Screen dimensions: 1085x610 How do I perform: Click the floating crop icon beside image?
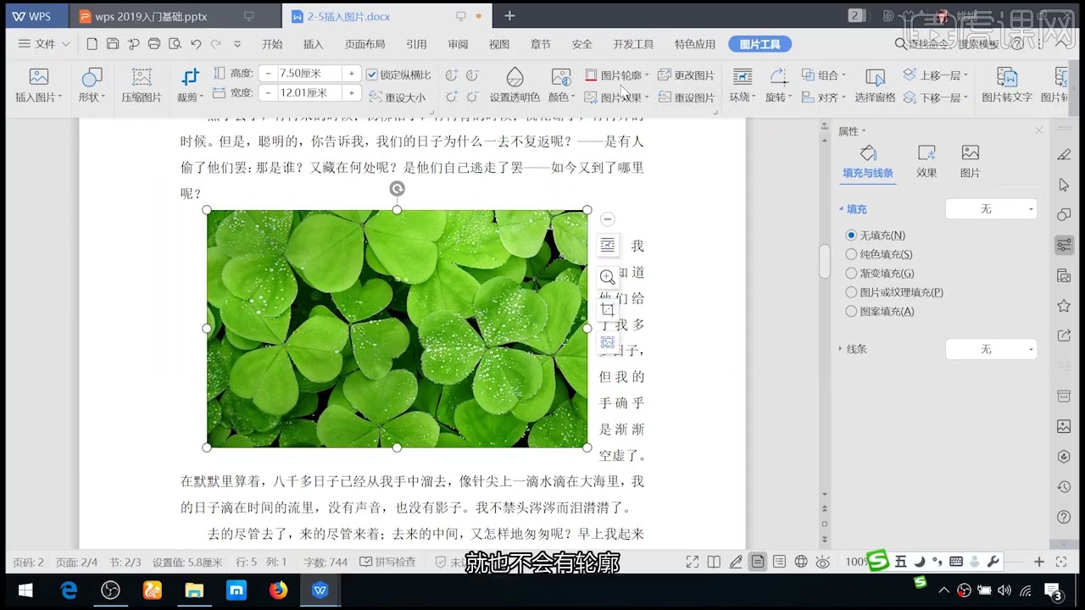pos(607,309)
